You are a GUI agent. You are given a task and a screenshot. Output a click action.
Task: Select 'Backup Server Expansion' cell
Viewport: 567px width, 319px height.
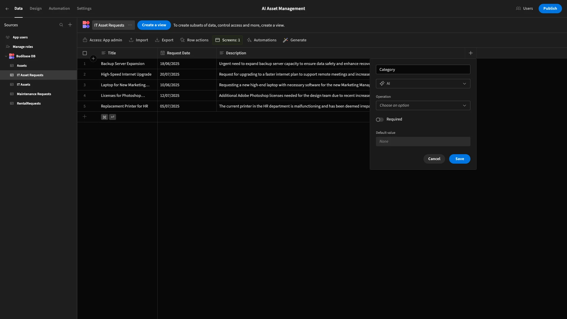click(x=128, y=64)
